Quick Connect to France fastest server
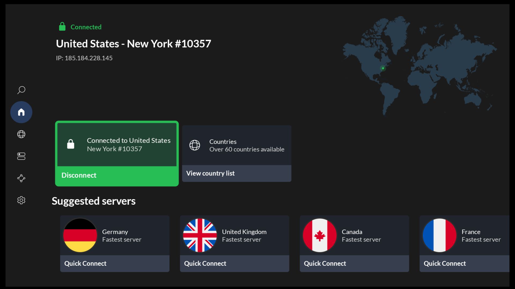This screenshot has height=289, width=515. 444,263
